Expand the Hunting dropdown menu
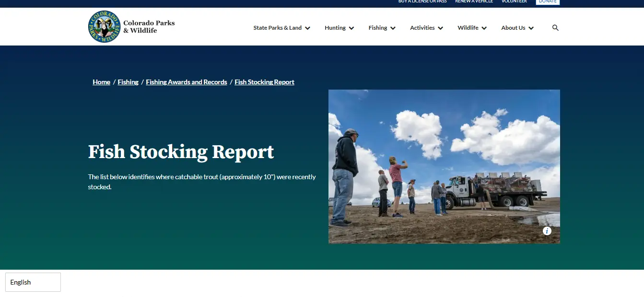 (x=340, y=28)
